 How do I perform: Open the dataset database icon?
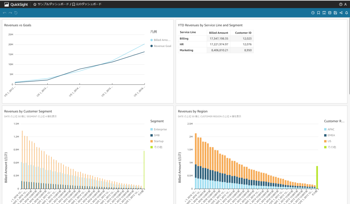[330, 13]
